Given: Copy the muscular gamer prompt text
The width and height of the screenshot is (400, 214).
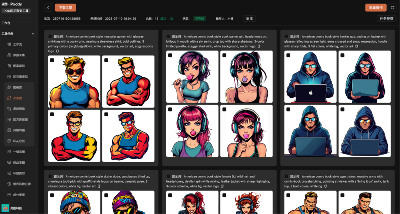Looking at the screenshot, I should coord(57,51).
